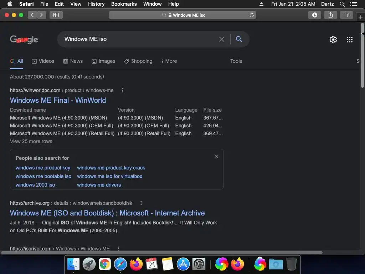Add a new Safari tab
Screen dimensions: 365x274
coord(360,17)
